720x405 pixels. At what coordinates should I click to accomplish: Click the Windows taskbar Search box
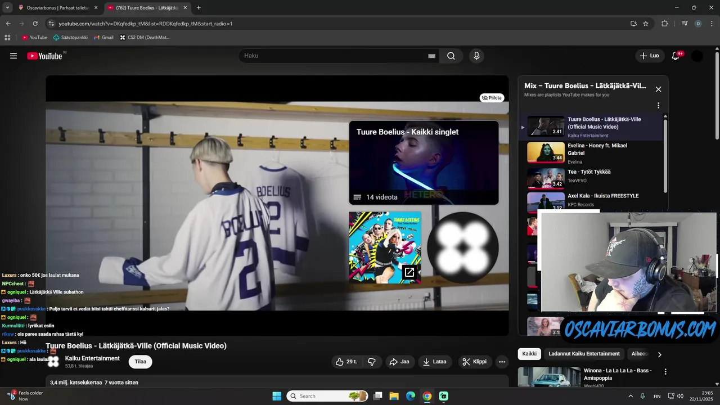coord(328,396)
